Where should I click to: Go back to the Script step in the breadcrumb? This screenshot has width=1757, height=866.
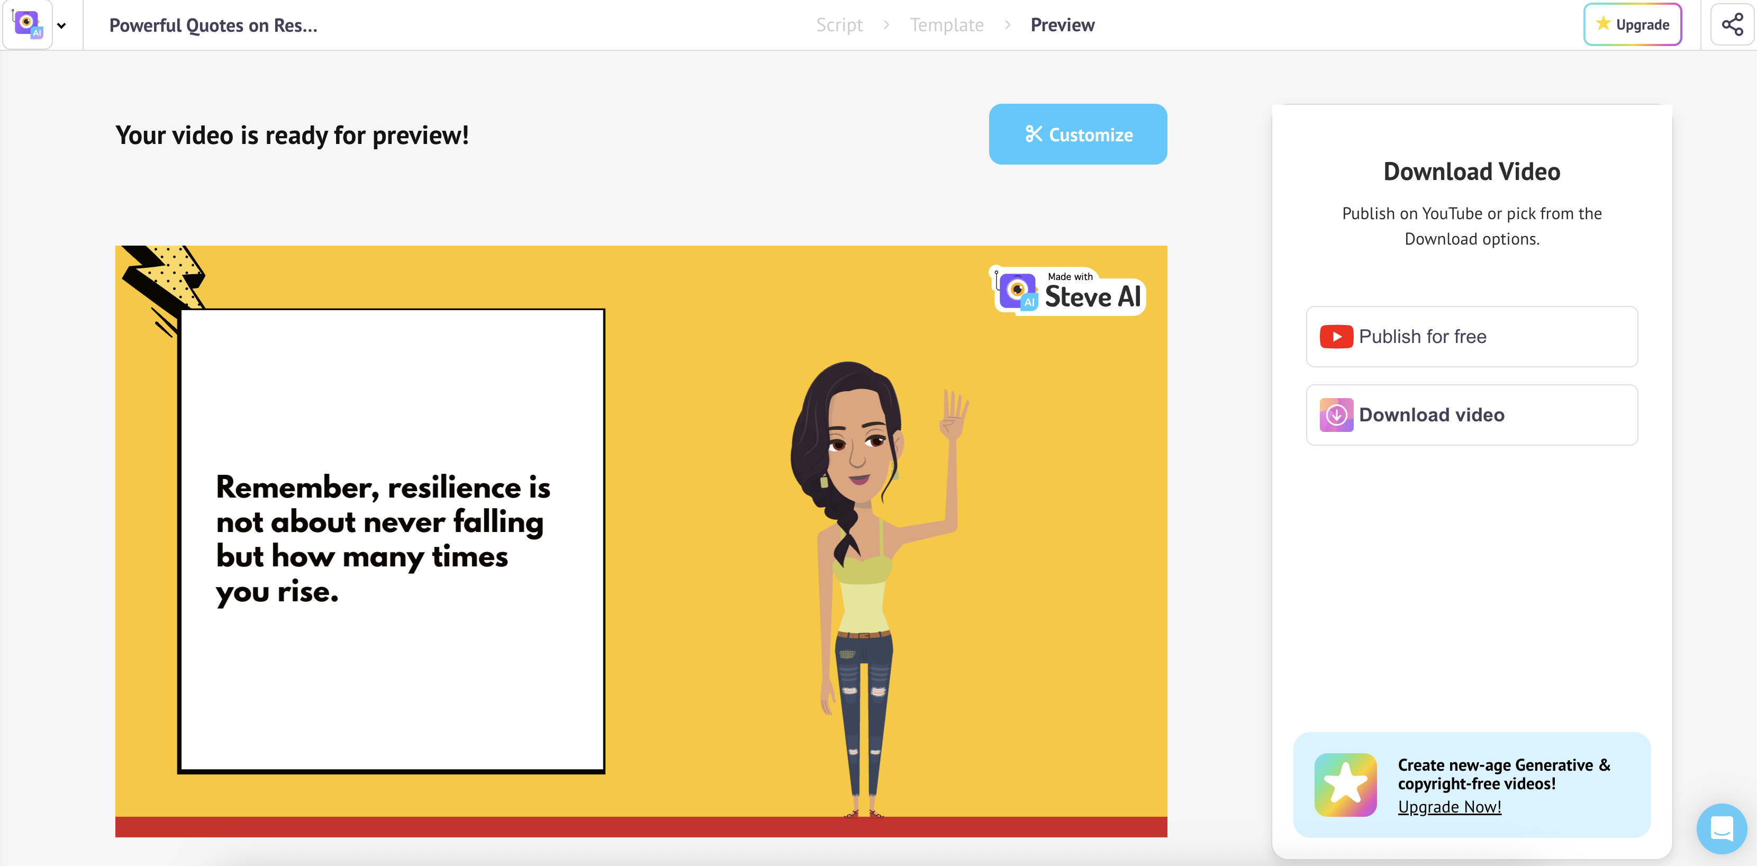pos(840,24)
